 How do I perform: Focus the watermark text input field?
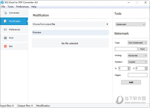click(x=126, y=49)
